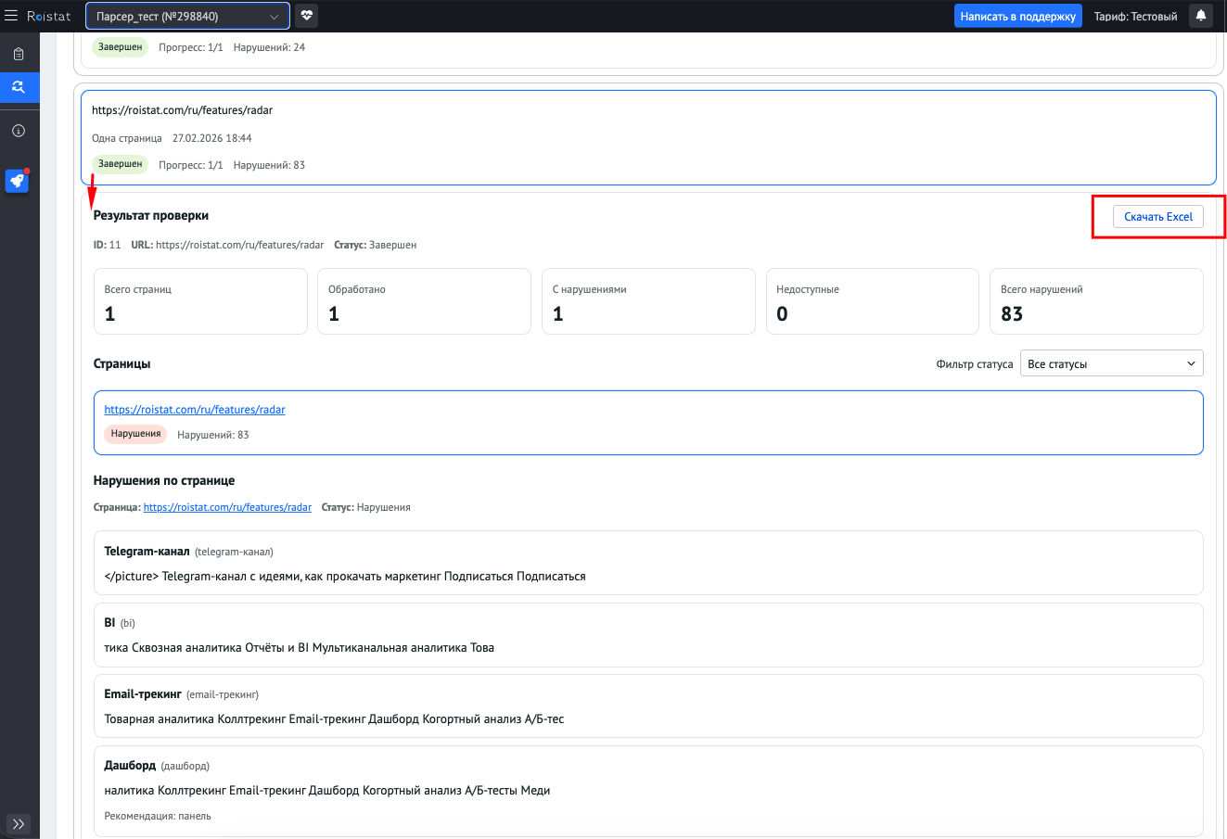Image resolution: width=1227 pixels, height=839 pixels.
Task: Click the rocket icon with red badge
Action: click(x=18, y=181)
